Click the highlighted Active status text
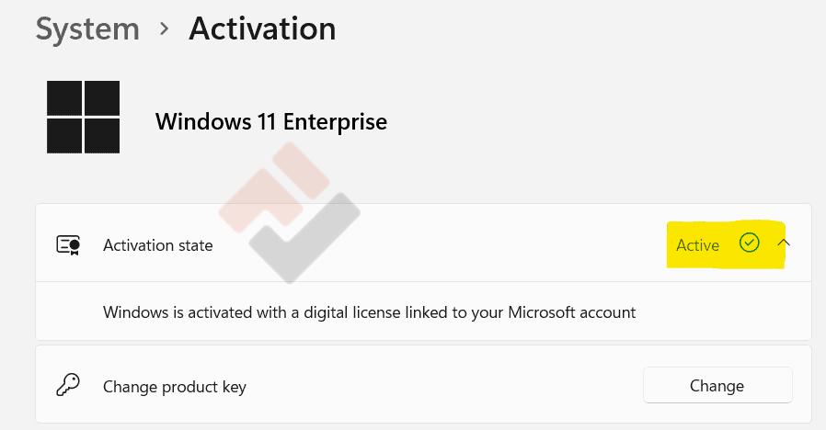This screenshot has width=826, height=430. click(x=697, y=245)
